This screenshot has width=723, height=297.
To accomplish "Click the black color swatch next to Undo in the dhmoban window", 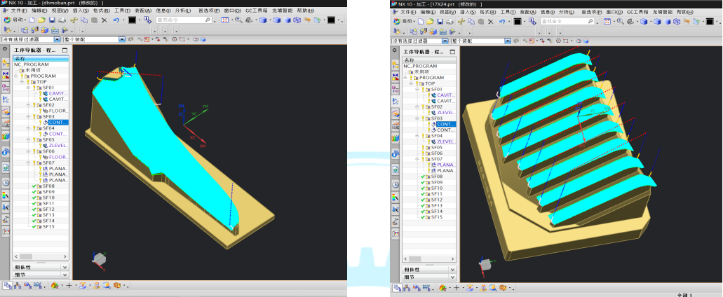I will pyautogui.click(x=131, y=21).
